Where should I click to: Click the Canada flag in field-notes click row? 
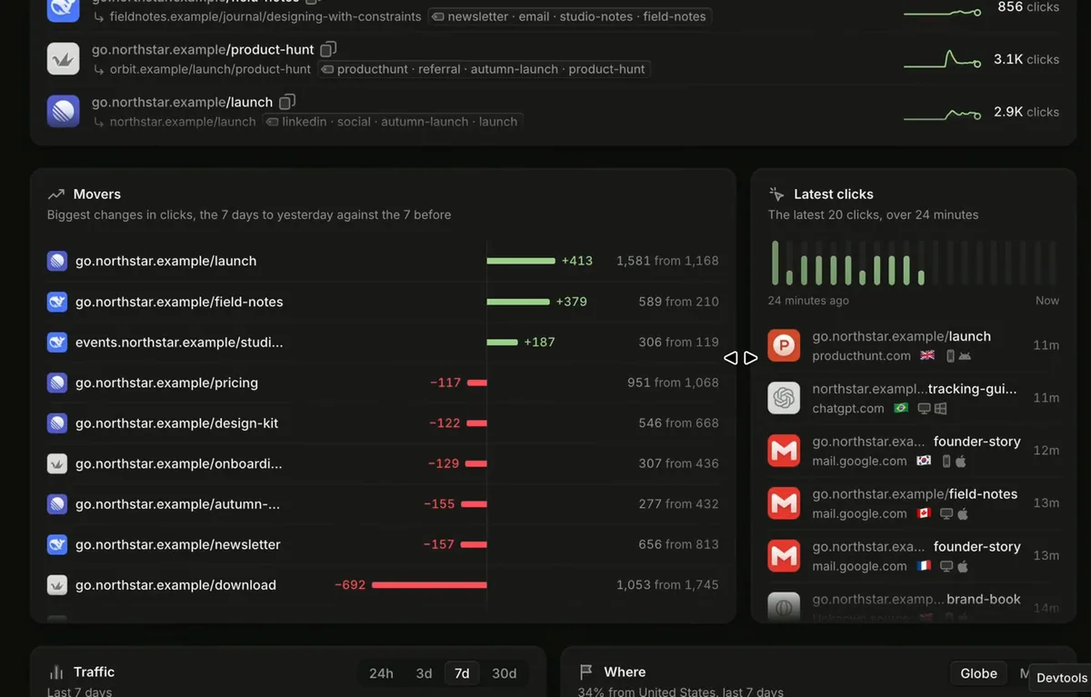(924, 514)
